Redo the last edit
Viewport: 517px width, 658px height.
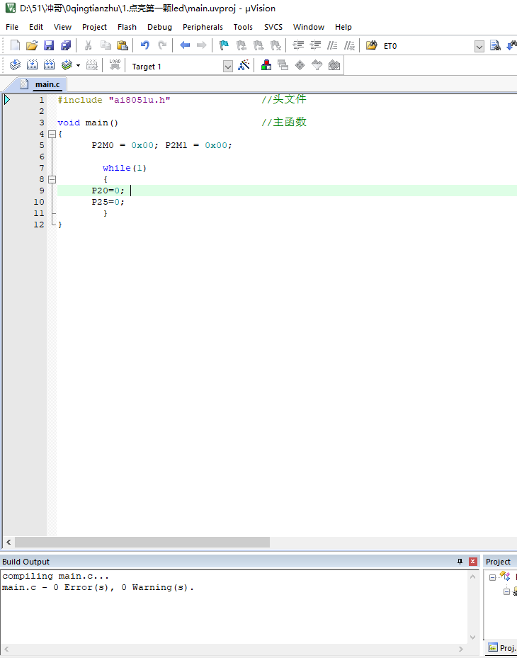(162, 45)
